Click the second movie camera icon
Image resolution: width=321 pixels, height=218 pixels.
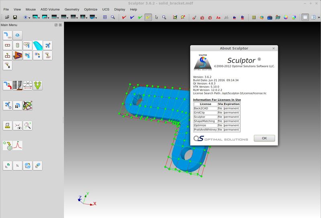(242, 18)
